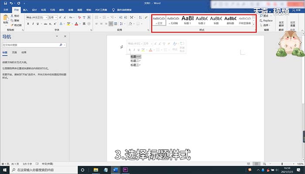Image resolution: width=305 pixels, height=174 pixels.
Task: Toggle distributed alignment button
Action: (x=115, y=23)
